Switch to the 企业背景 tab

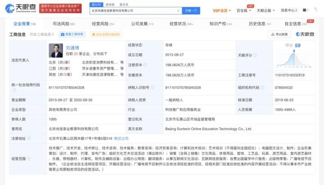click(24, 24)
